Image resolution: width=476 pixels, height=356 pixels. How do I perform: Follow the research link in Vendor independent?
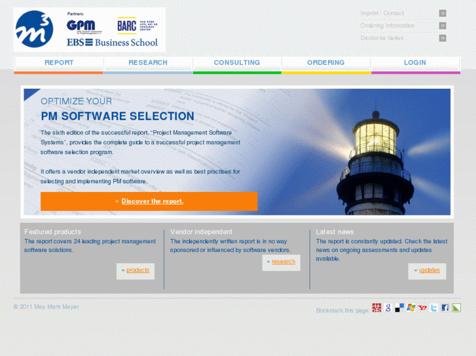(x=284, y=261)
